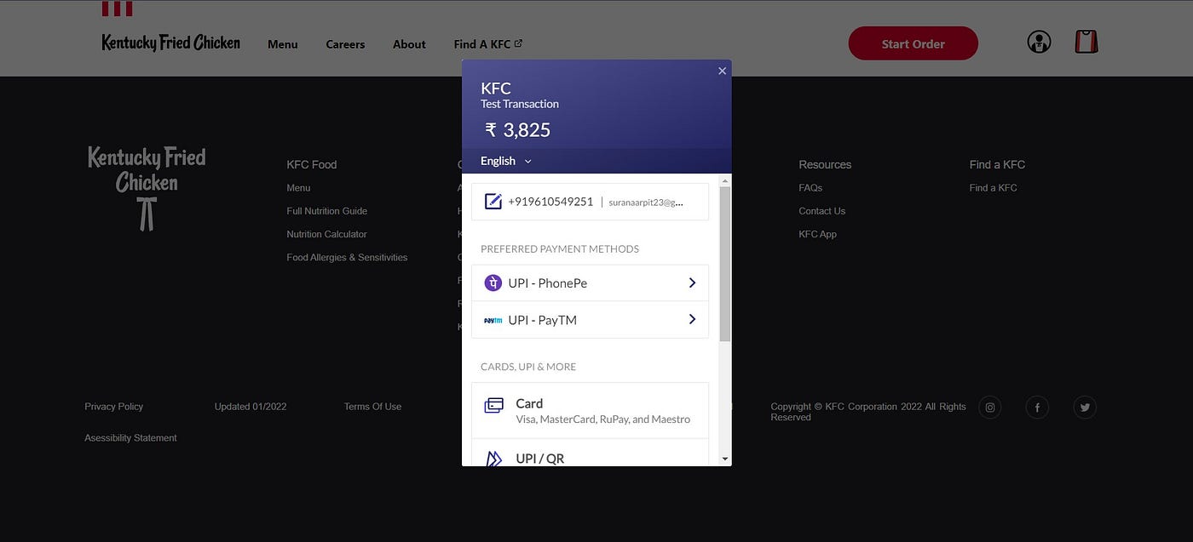
Task: Click the Nutrition Calculator link
Action: [x=326, y=233]
